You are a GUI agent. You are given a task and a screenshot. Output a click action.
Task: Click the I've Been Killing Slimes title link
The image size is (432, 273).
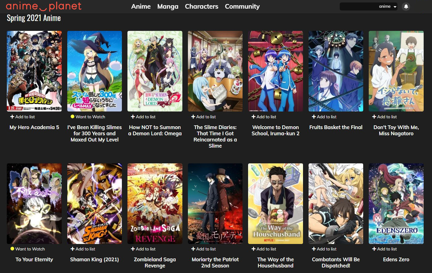(x=94, y=133)
